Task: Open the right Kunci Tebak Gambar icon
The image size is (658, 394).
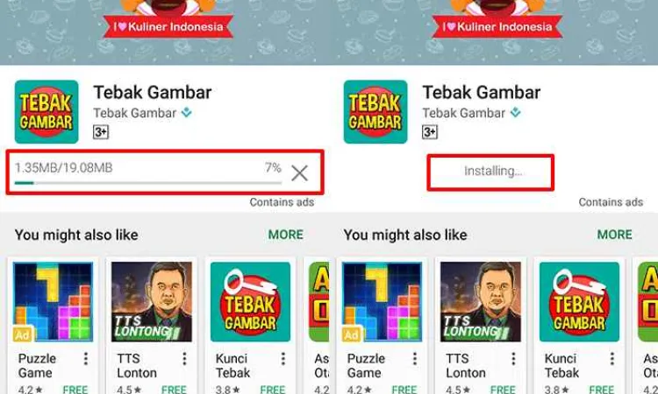Action: [x=579, y=302]
